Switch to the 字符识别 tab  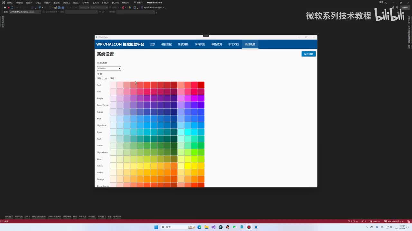pos(200,44)
